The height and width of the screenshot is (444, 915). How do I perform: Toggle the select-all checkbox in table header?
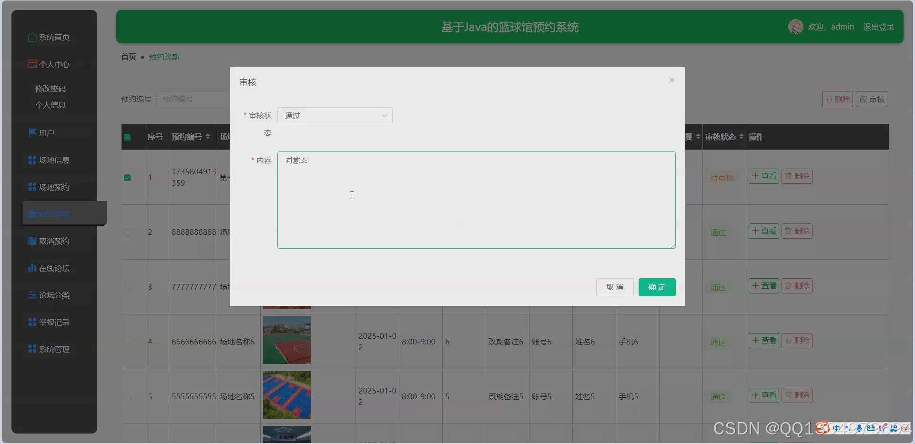point(127,137)
